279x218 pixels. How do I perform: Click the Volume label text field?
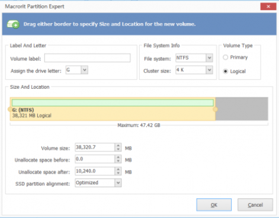pyautogui.click(x=87, y=58)
